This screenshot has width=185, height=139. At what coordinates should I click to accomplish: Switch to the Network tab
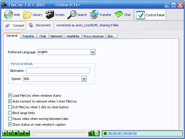click(57, 36)
